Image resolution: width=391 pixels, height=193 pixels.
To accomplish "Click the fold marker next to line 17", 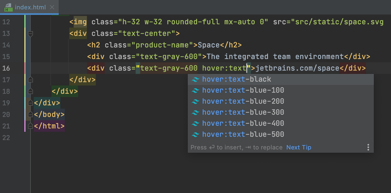I will tap(30, 79).
